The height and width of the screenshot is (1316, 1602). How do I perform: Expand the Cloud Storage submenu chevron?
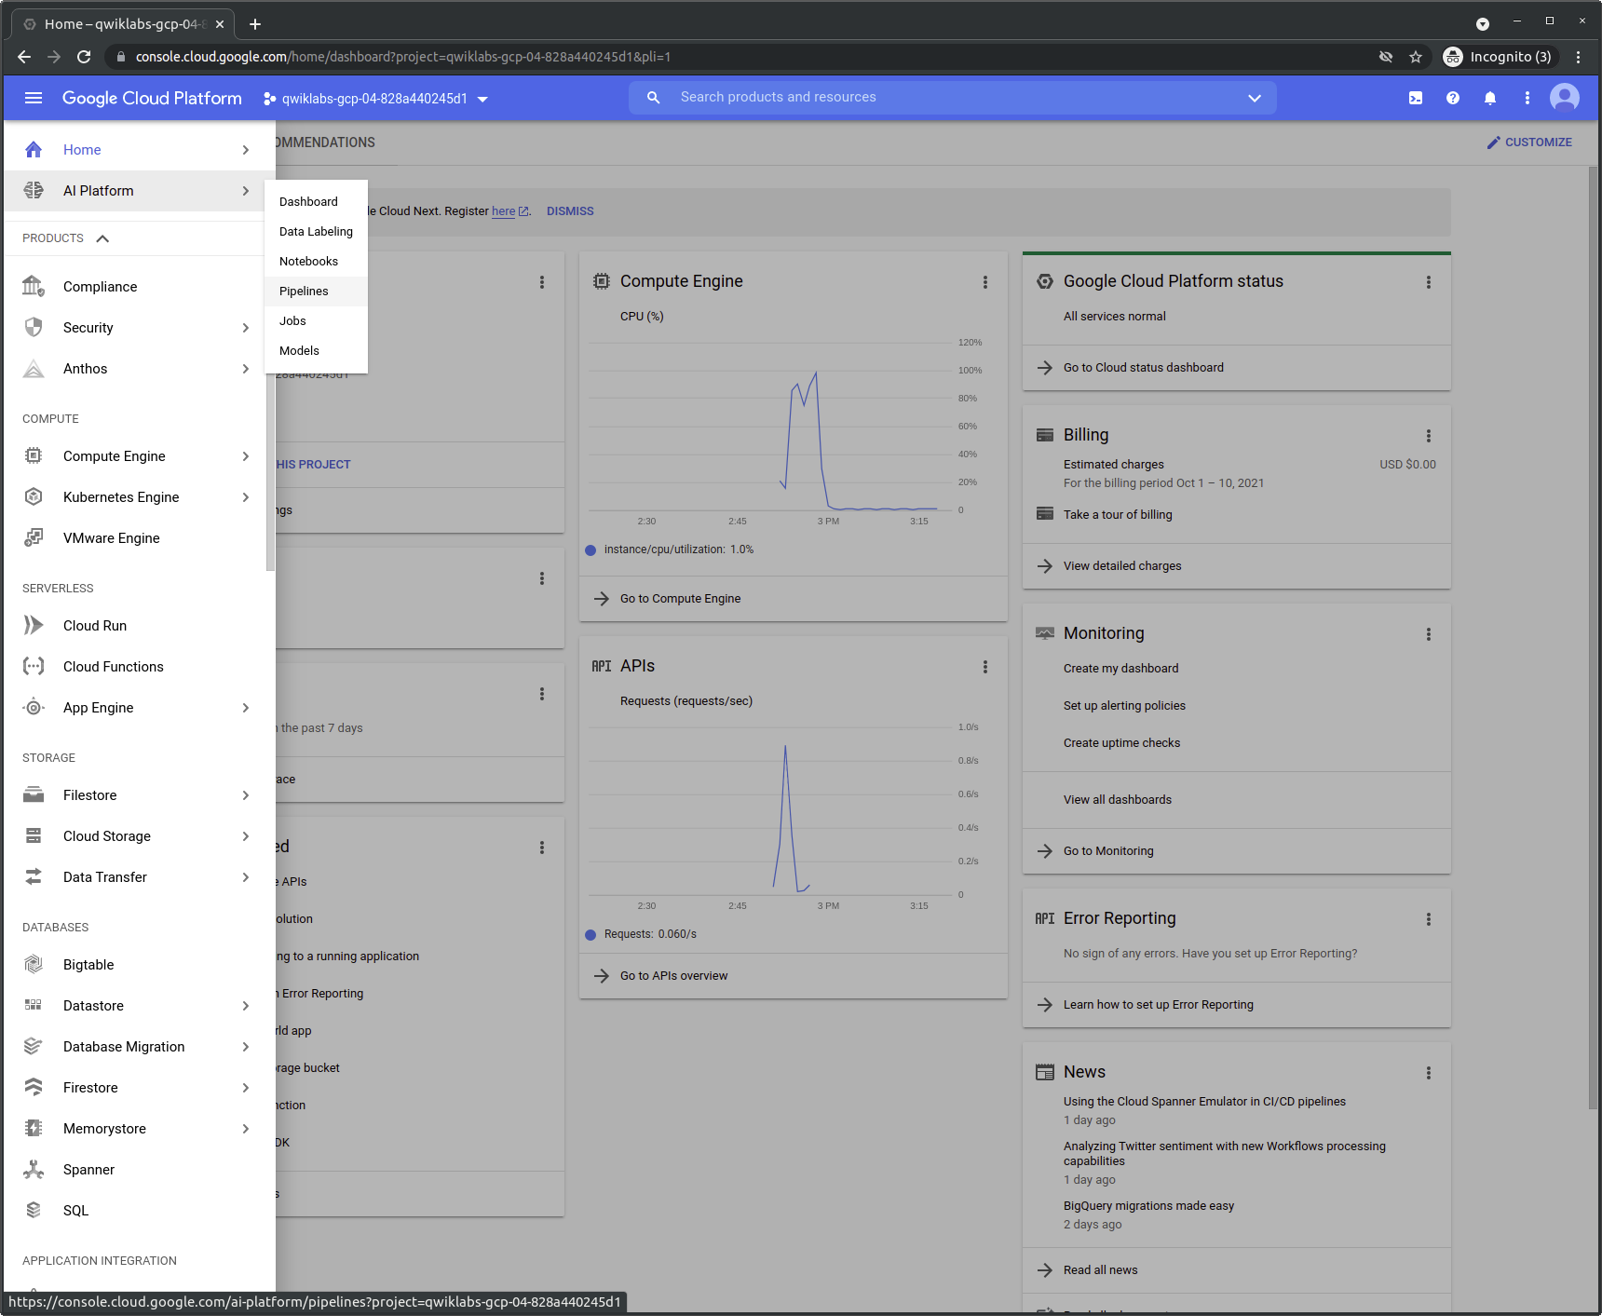coord(246,835)
